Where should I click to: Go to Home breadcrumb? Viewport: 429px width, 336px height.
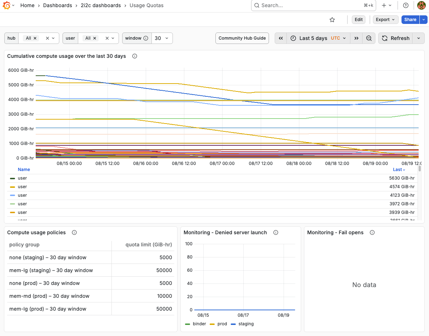click(27, 5)
